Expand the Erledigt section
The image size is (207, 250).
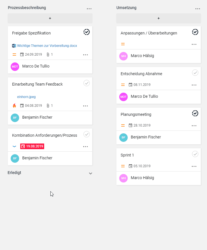pos(91,173)
